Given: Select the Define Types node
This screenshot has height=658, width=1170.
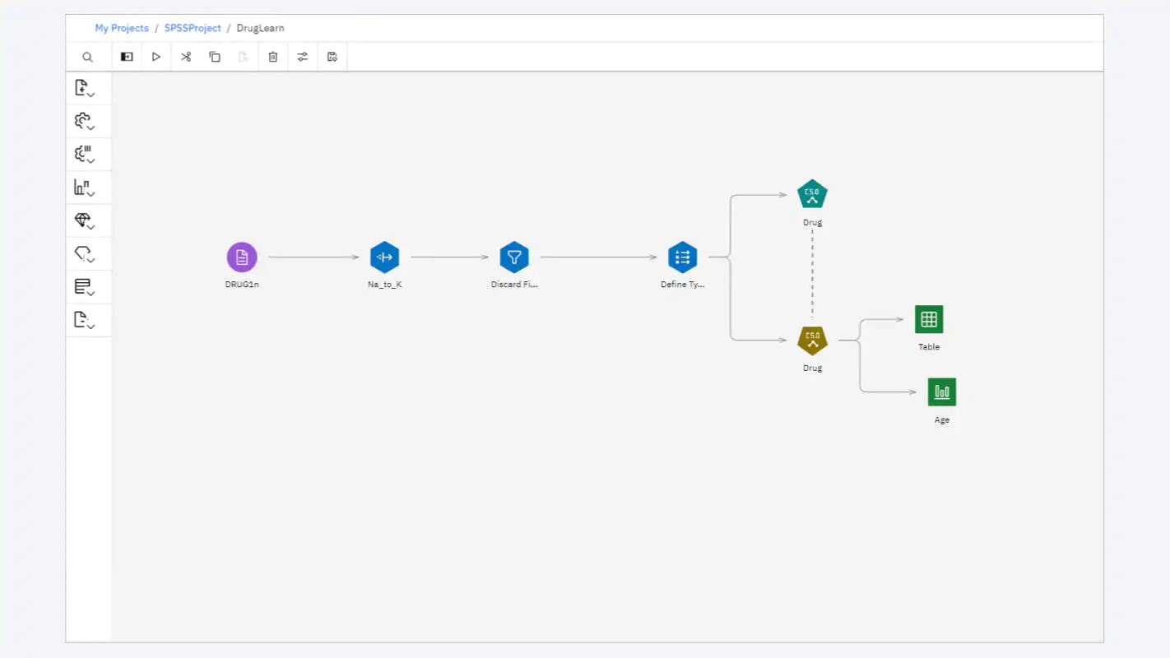Looking at the screenshot, I should point(682,257).
